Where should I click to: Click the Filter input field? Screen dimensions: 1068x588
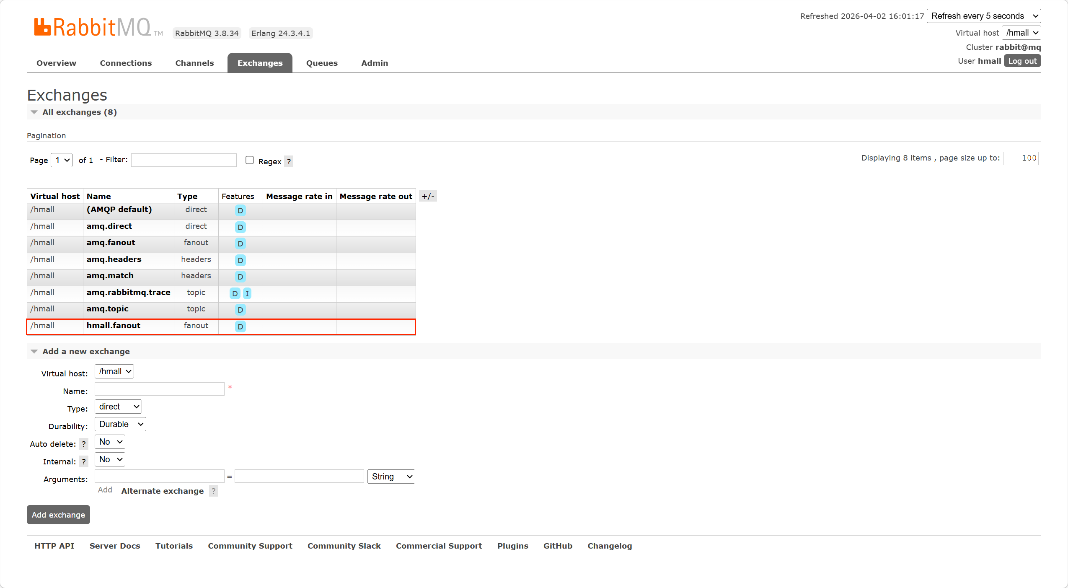184,160
